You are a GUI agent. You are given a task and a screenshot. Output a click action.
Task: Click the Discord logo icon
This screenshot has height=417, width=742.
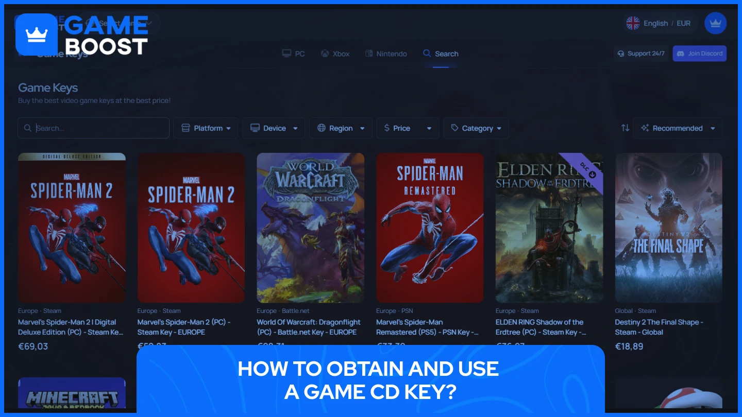pos(680,54)
